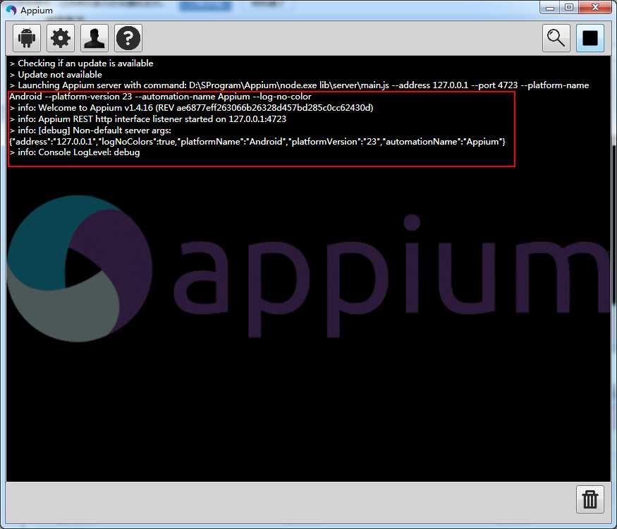This screenshot has height=529, width=617.
Task: Click the "Android --platform-version 23" log line
Action: point(160,97)
